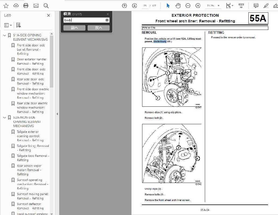Click the zoom in plus icon
This screenshot has width=278, height=215.
tap(198, 6)
